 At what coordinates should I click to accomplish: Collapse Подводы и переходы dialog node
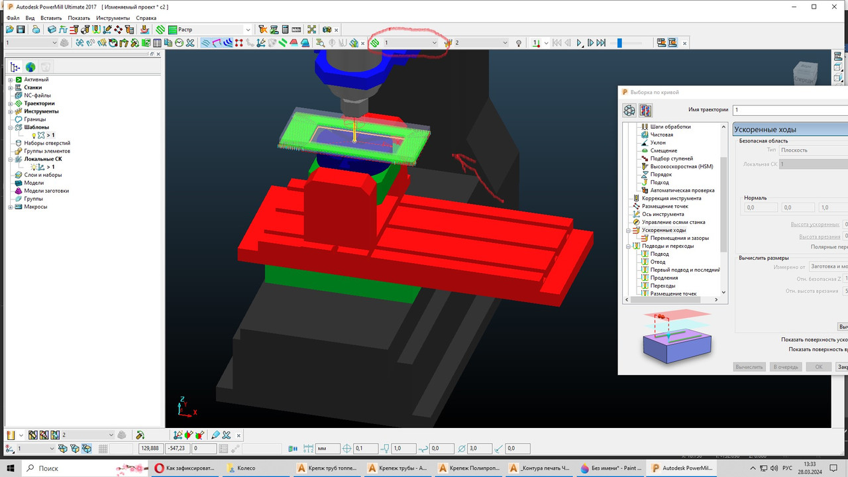pyautogui.click(x=628, y=246)
